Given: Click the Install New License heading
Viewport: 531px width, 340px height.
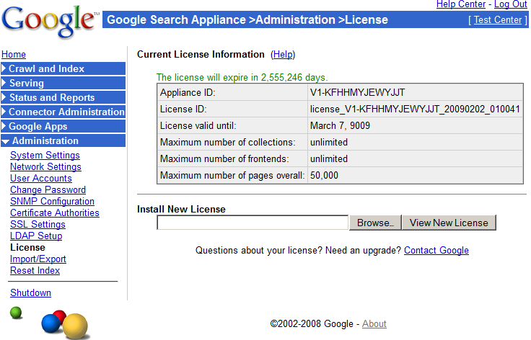Looking at the screenshot, I should (x=181, y=209).
